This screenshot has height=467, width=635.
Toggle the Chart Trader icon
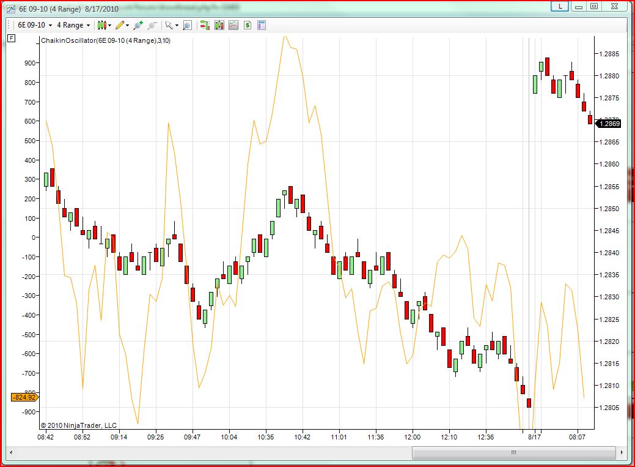tap(205, 25)
